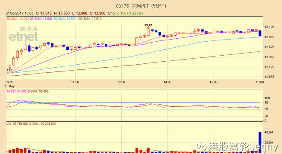Select the RSI 5-SMA: 56.885 legend
Screen dimensions: 282x154
coord(38,91)
